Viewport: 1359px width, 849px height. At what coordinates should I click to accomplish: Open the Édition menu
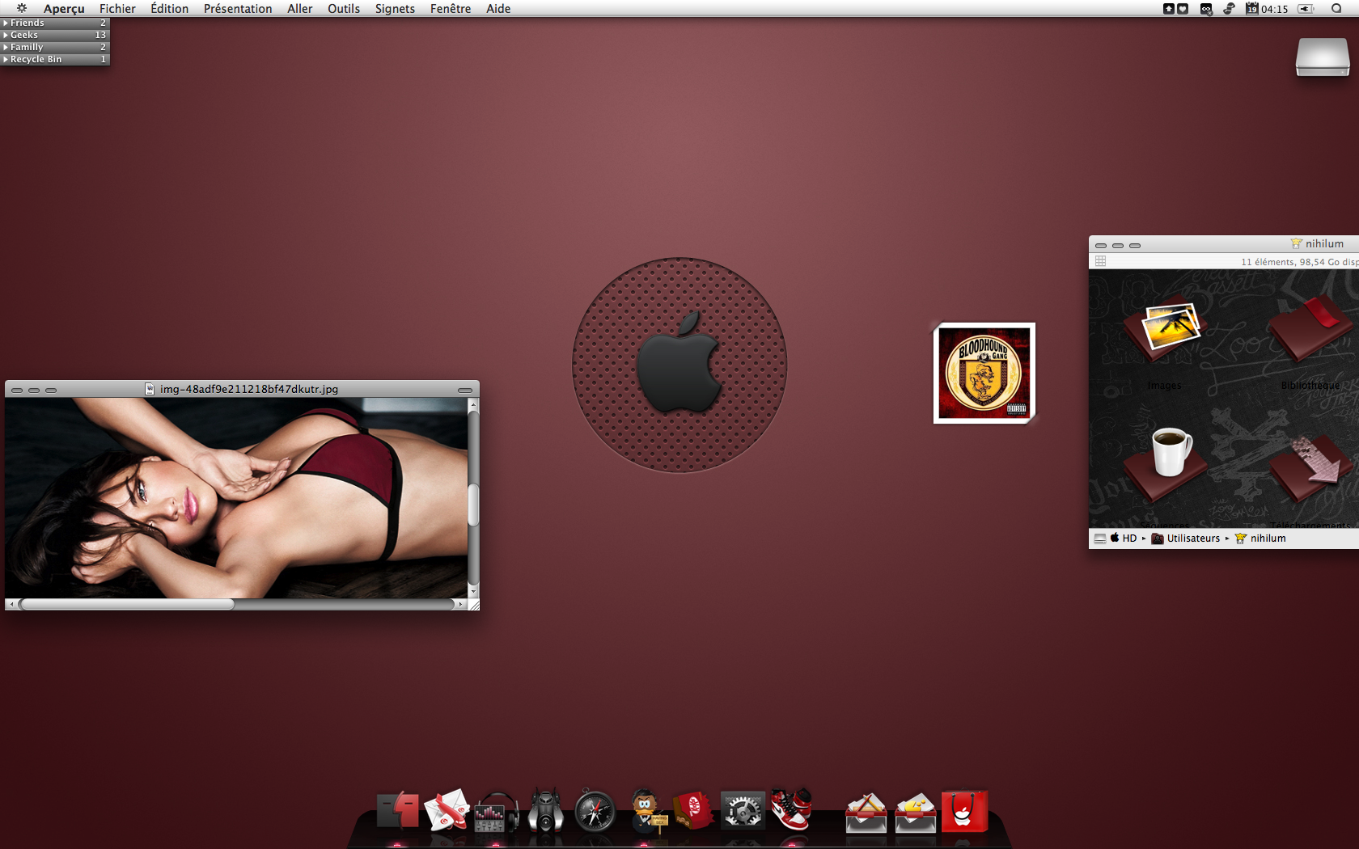[169, 9]
